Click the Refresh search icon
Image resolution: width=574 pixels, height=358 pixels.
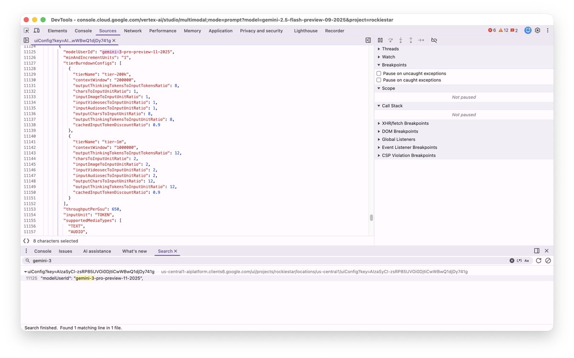pyautogui.click(x=540, y=260)
